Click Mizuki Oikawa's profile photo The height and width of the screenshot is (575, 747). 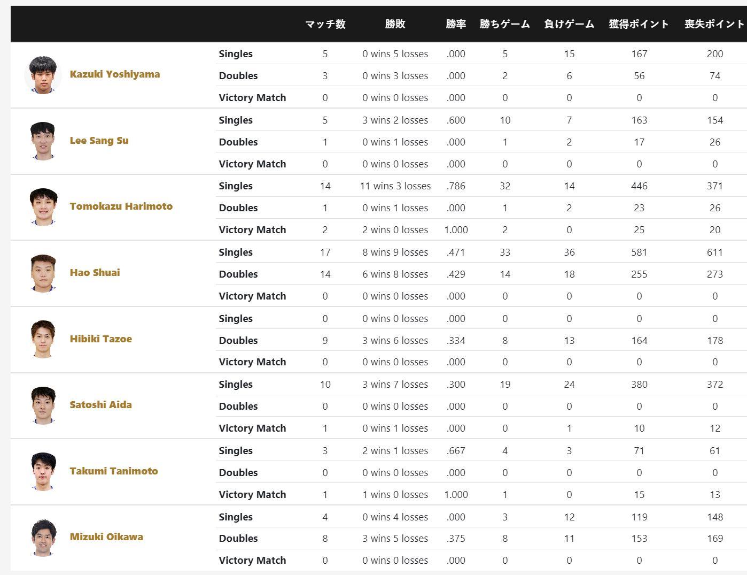tap(43, 538)
